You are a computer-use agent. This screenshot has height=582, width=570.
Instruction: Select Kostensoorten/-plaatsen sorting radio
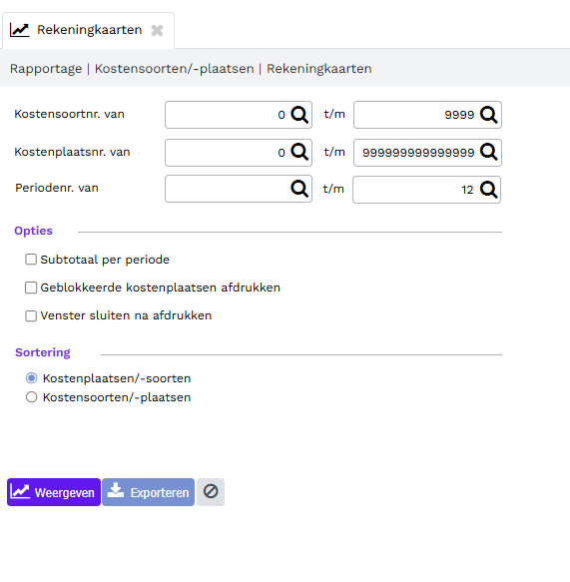pos(32,397)
